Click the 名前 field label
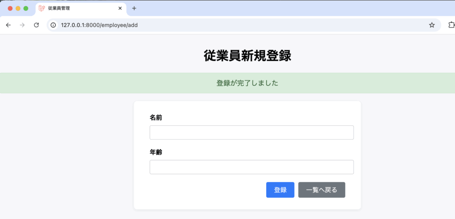Image resolution: width=455 pixels, height=219 pixels. tap(156, 118)
